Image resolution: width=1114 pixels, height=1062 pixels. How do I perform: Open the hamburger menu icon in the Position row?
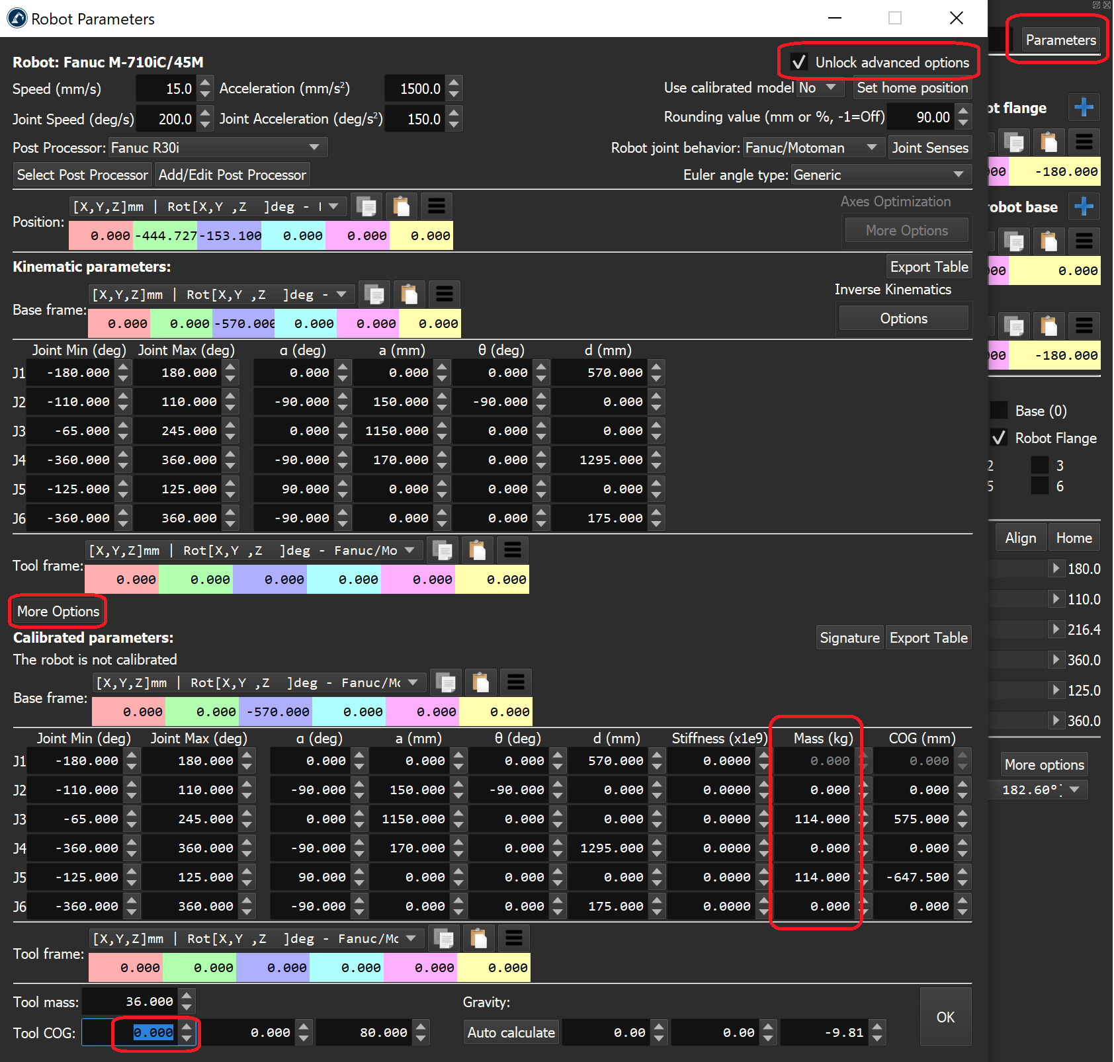(436, 206)
